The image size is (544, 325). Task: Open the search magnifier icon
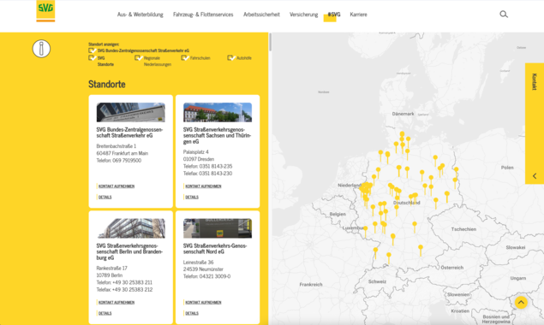pos(504,15)
